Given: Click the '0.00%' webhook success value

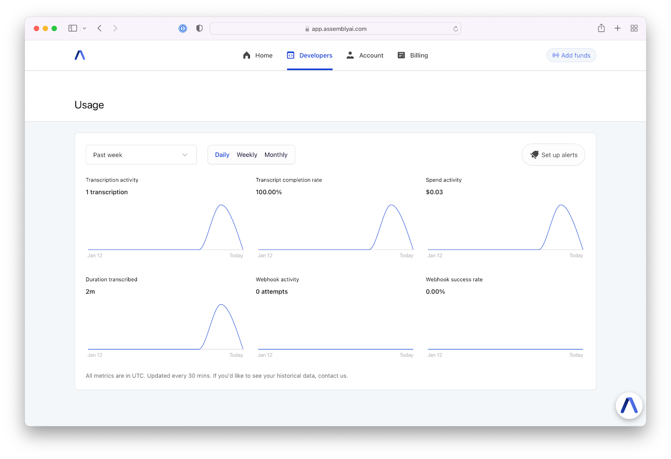Looking at the screenshot, I should tap(435, 291).
